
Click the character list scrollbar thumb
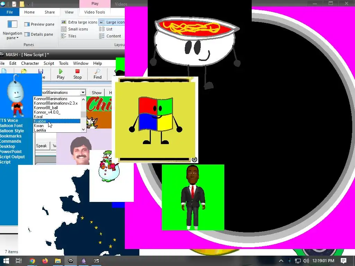tap(83, 114)
